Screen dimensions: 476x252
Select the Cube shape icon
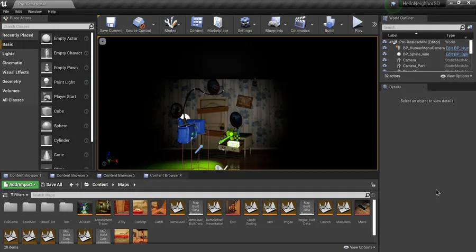(x=47, y=111)
